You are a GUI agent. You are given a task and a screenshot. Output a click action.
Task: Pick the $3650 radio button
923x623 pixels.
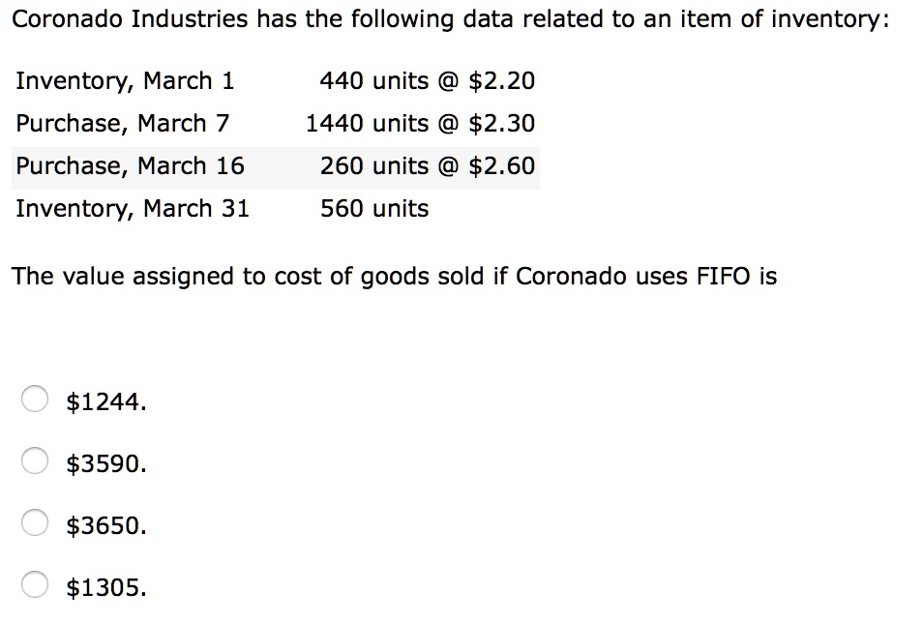(35, 523)
